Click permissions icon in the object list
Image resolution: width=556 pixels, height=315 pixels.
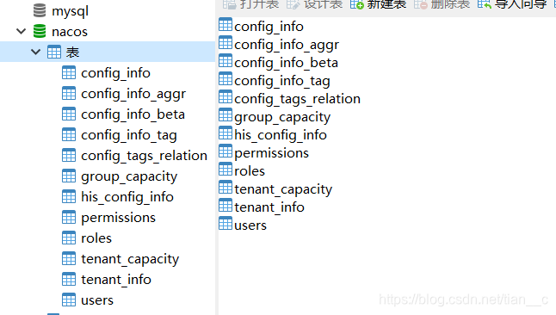pos(225,151)
